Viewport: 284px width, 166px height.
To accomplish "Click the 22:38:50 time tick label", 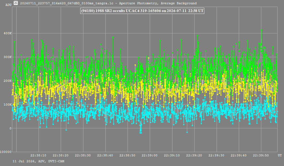I will pos(127,155).
